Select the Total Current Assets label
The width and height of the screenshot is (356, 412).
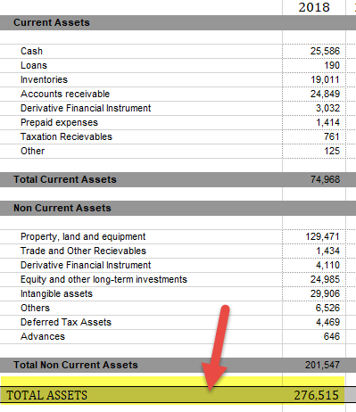tap(65, 179)
